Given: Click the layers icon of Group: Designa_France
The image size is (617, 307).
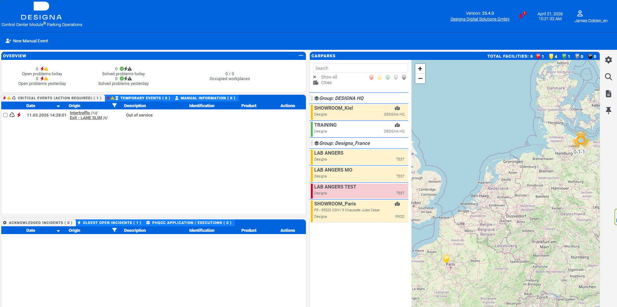Looking at the screenshot, I should point(316,143).
